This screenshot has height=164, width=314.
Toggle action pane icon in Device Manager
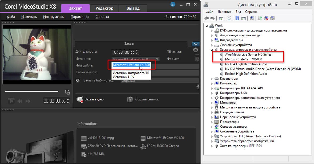244,18
